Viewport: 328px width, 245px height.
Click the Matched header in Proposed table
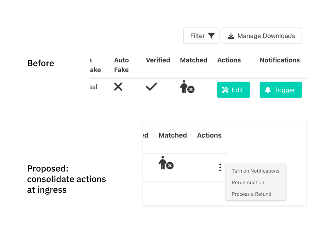coord(173,135)
